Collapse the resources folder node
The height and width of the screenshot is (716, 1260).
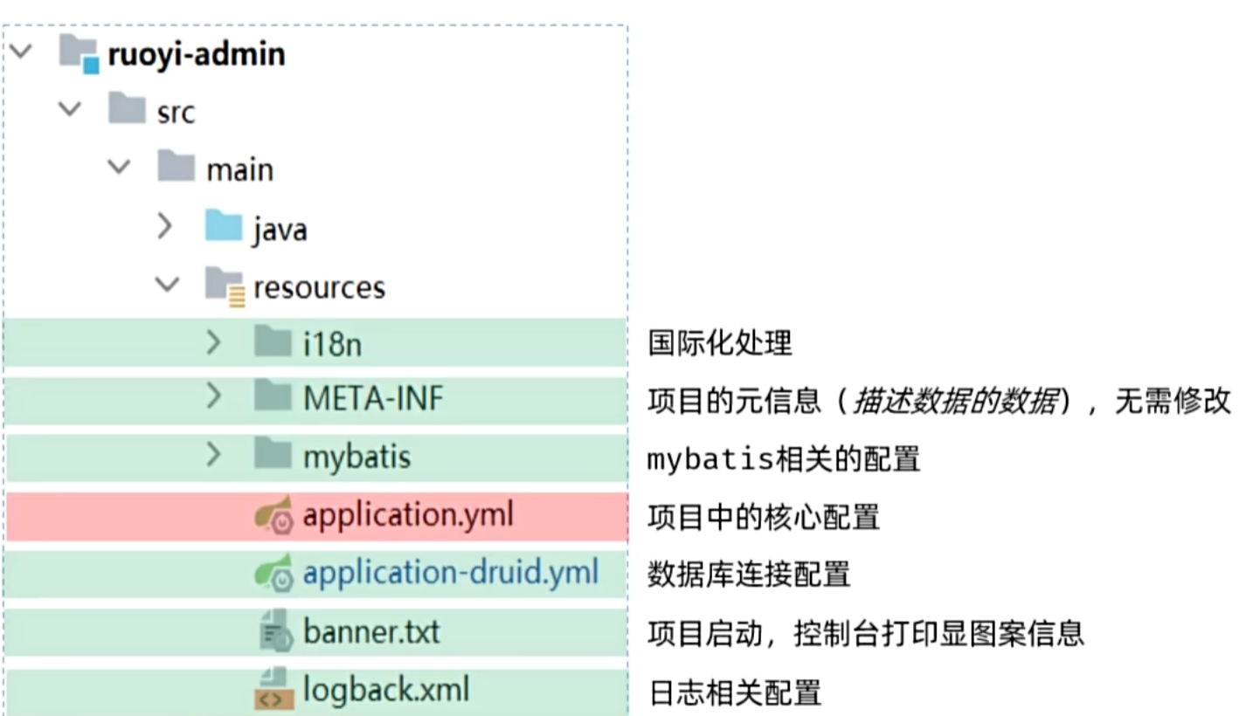167,285
